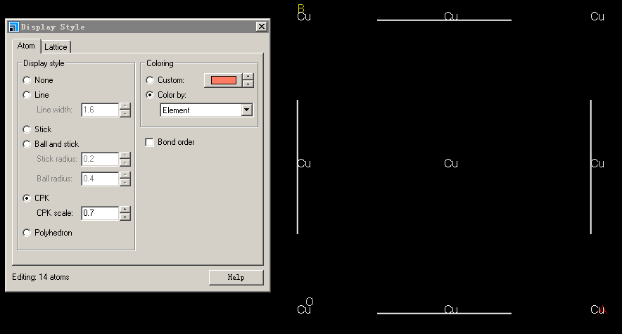Screen dimensions: 622x334
Task: Select the Cu atom on bottom lattice edge
Action: pyautogui.click(x=451, y=309)
